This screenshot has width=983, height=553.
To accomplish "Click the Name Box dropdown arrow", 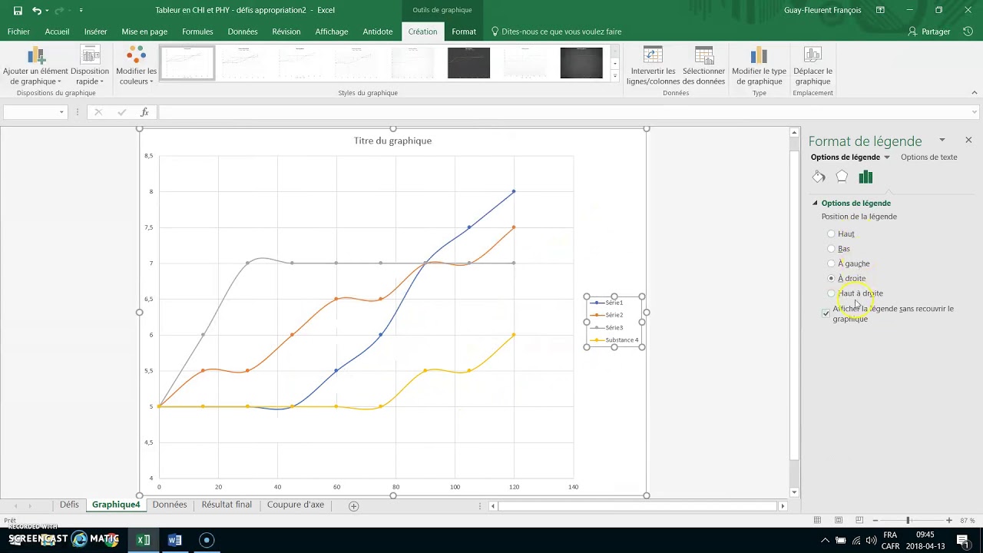I will coord(61,112).
